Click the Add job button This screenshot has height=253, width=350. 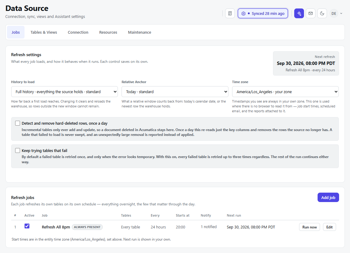pyautogui.click(x=328, y=197)
